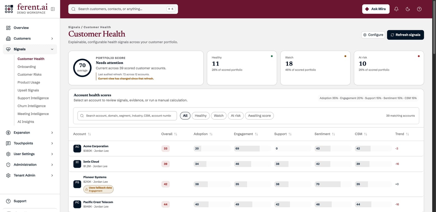Click the Overview grid icon
Screen dimensions: 436x212
(x=8, y=28)
